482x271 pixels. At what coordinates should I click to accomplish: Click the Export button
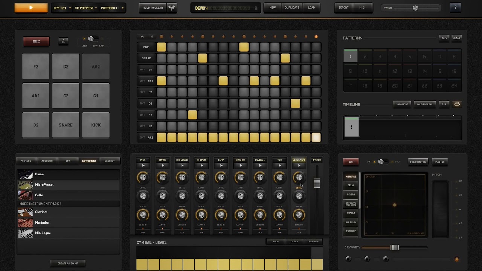(x=343, y=8)
